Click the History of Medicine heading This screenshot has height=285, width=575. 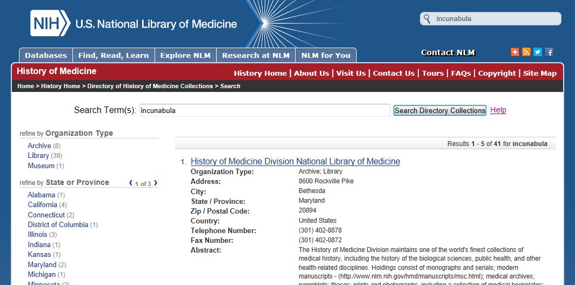click(56, 71)
